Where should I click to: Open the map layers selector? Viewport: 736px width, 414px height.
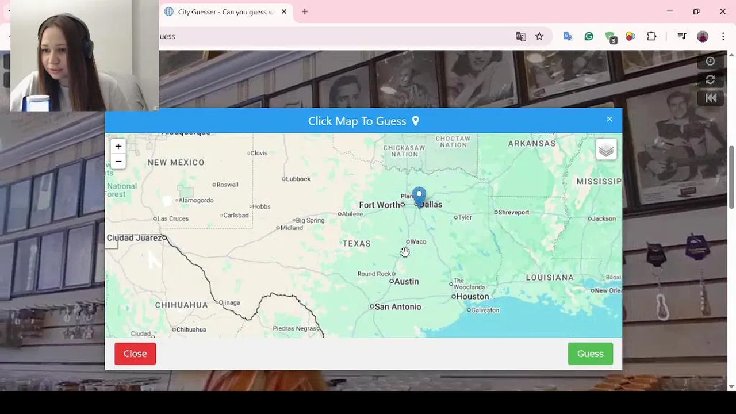point(606,150)
